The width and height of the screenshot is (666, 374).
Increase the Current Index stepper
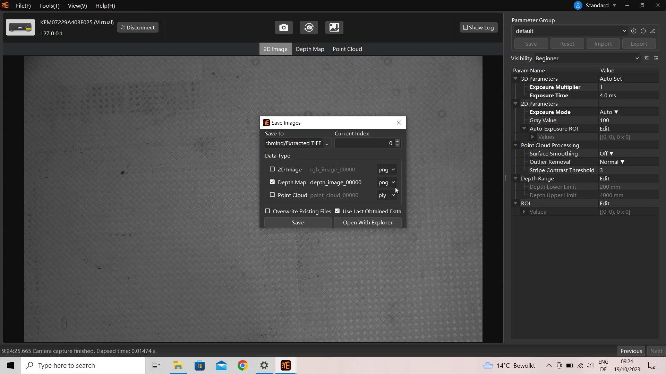click(x=398, y=141)
